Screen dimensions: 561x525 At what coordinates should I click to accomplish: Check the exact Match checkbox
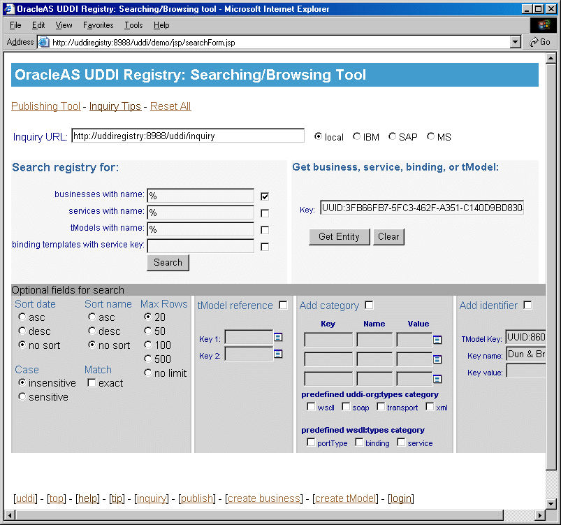pos(92,382)
